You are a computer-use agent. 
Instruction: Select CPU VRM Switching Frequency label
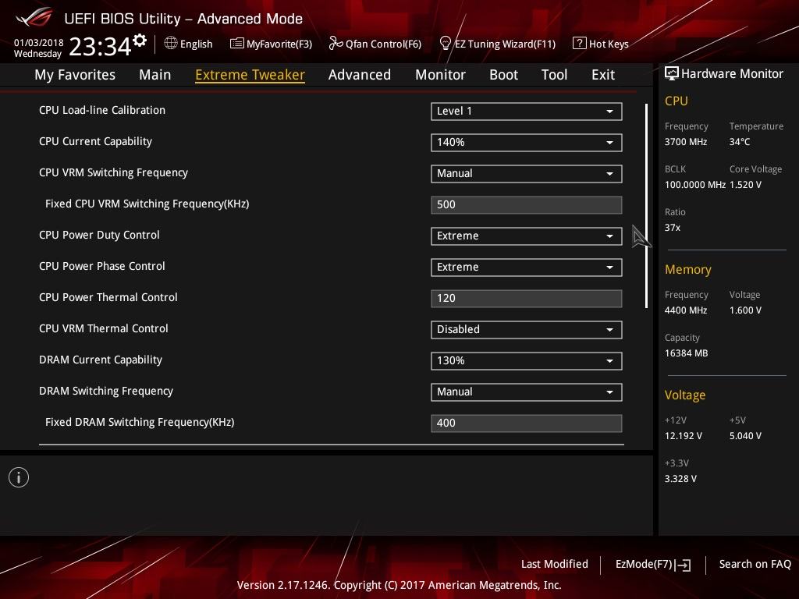click(x=113, y=172)
